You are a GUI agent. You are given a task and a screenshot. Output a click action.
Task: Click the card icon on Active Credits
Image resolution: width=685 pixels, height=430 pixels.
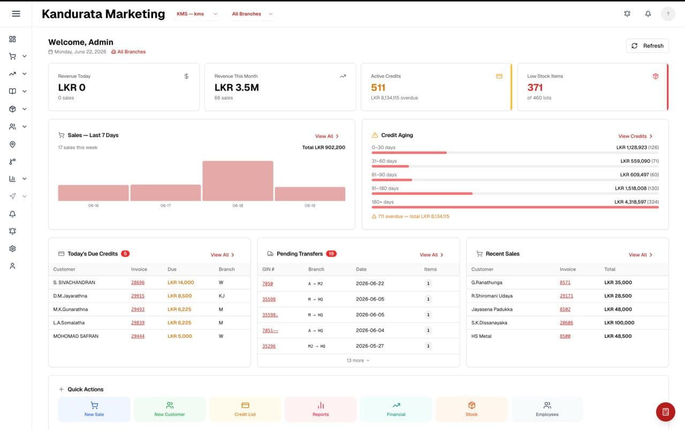coord(499,76)
